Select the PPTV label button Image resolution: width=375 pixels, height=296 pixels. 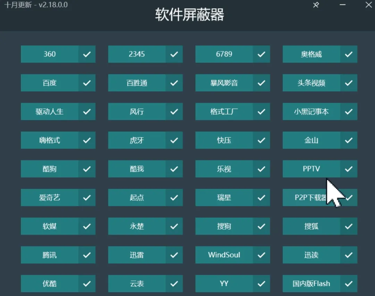(x=311, y=169)
